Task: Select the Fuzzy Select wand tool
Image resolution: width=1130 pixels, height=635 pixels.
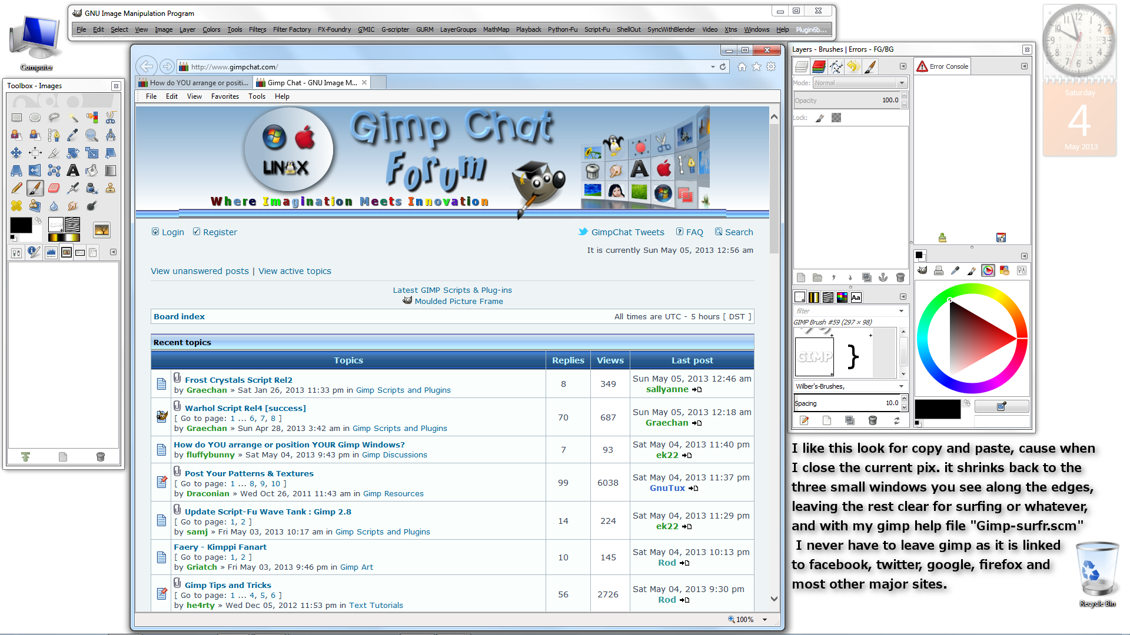Action: [73, 118]
